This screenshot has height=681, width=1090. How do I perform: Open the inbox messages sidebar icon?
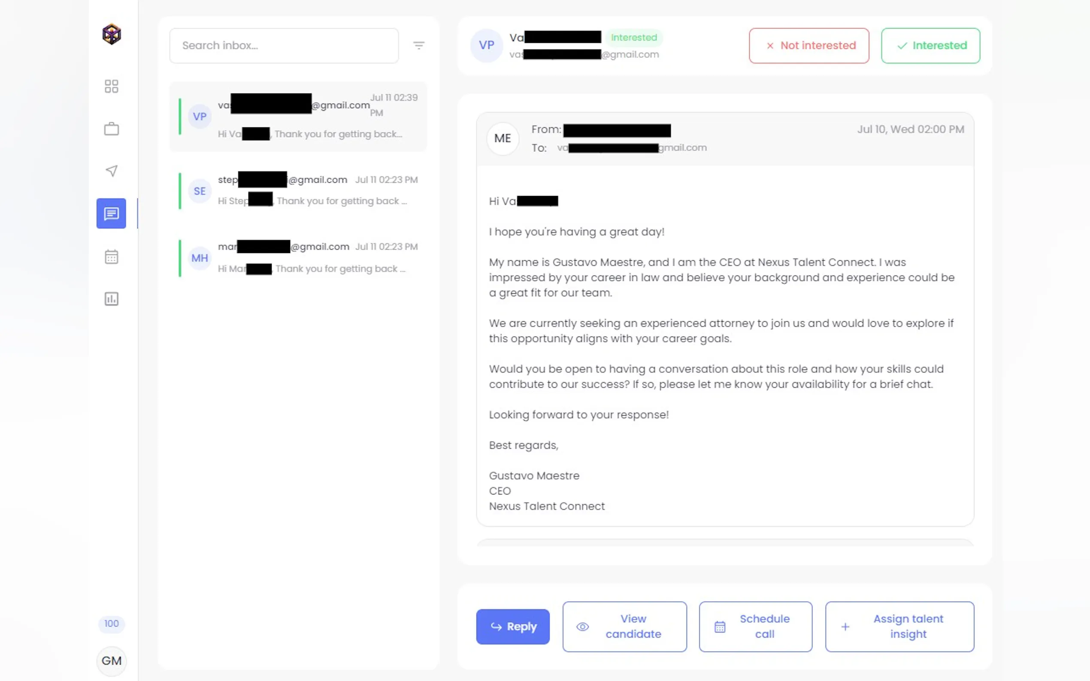111,214
